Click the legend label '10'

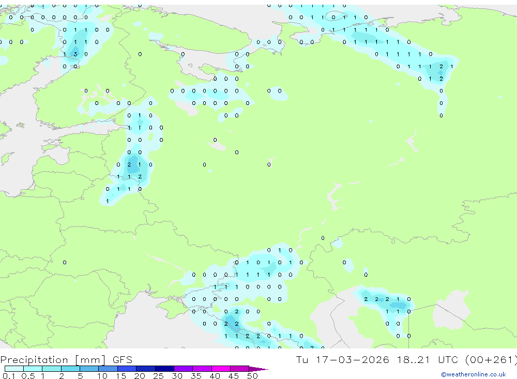[x=102, y=376]
